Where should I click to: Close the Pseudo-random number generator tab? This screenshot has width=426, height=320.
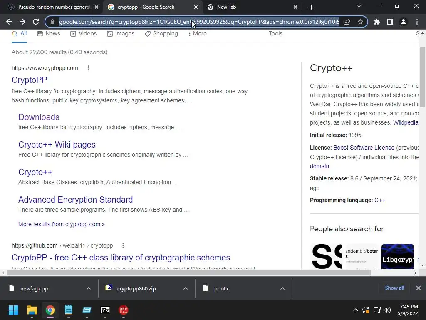pos(97,7)
